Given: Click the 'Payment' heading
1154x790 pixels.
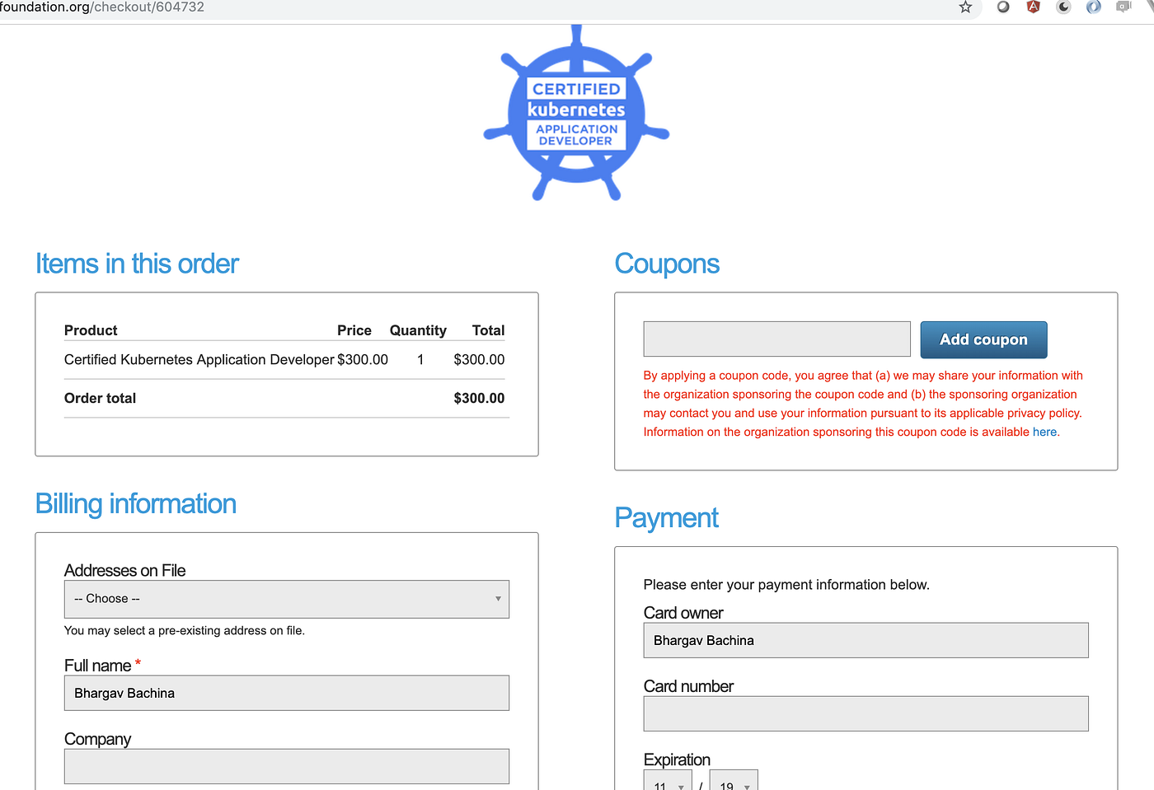Looking at the screenshot, I should (666, 517).
